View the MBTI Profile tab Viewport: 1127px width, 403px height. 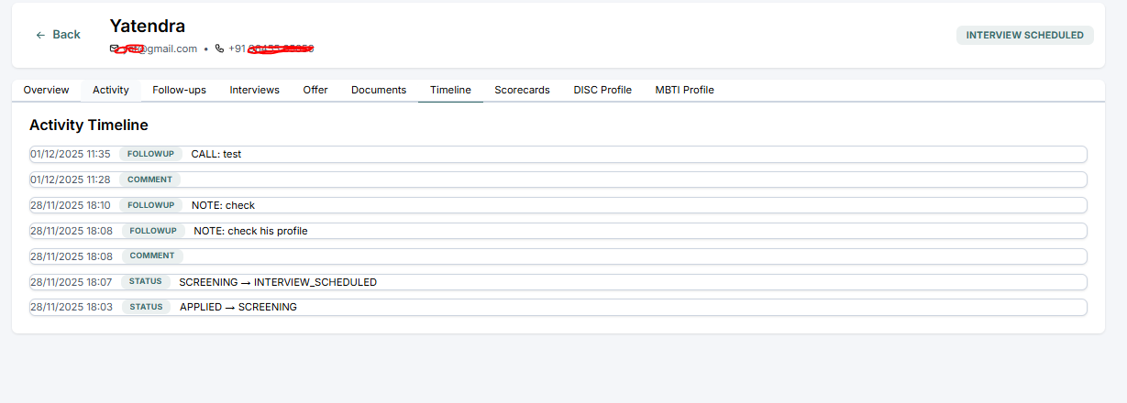684,90
